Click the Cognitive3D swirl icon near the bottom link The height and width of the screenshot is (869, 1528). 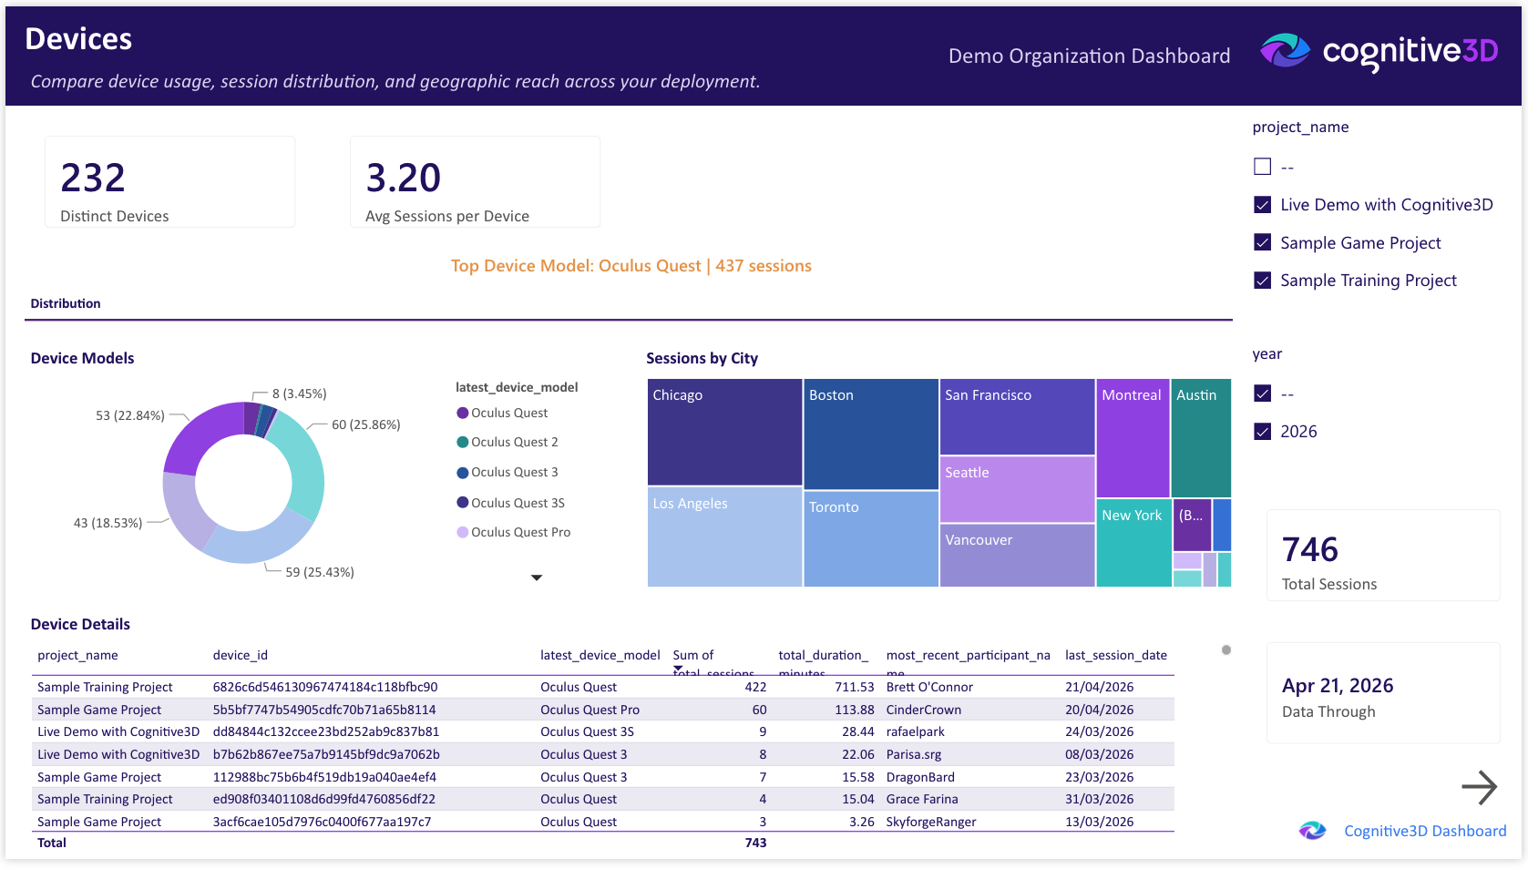click(x=1312, y=830)
